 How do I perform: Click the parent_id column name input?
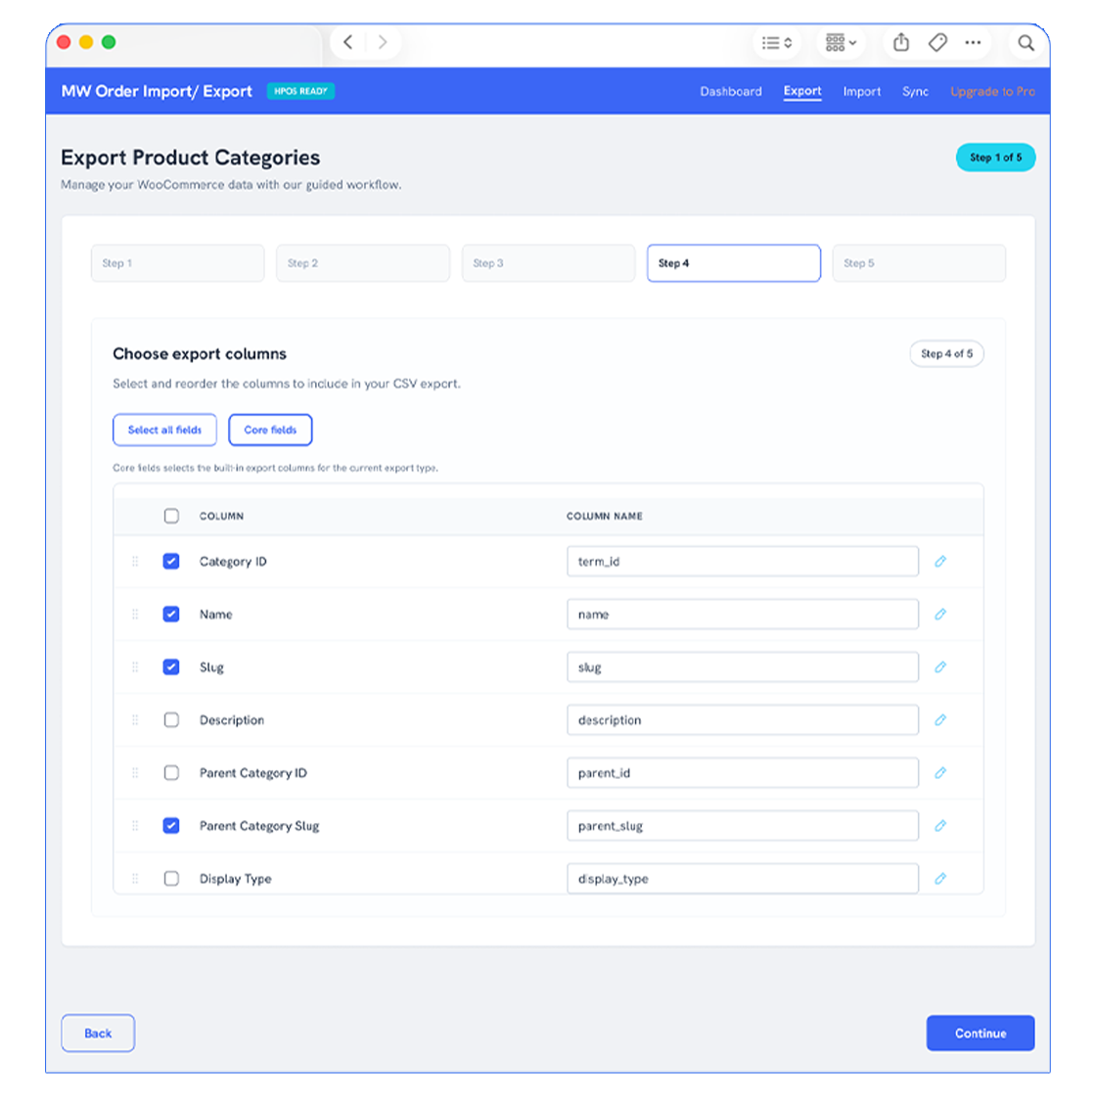[743, 772]
